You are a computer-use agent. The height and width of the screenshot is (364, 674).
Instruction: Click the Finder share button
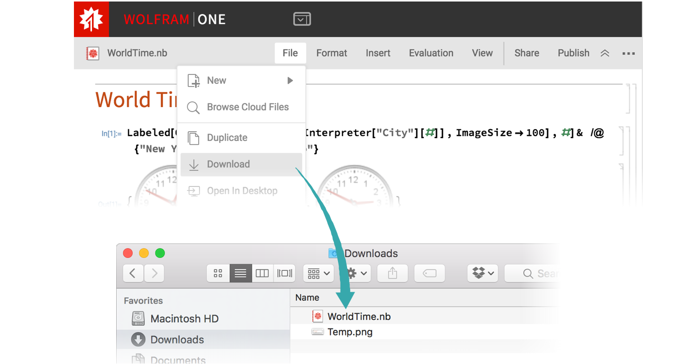coord(392,273)
